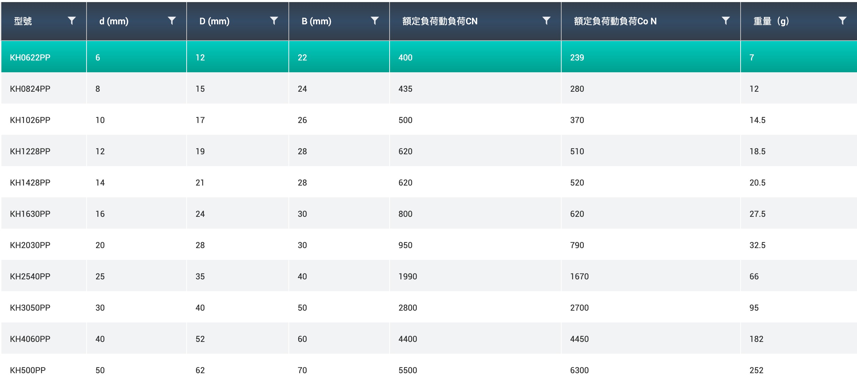Click filter icon for 額定負荷動負荷CN column

546,21
